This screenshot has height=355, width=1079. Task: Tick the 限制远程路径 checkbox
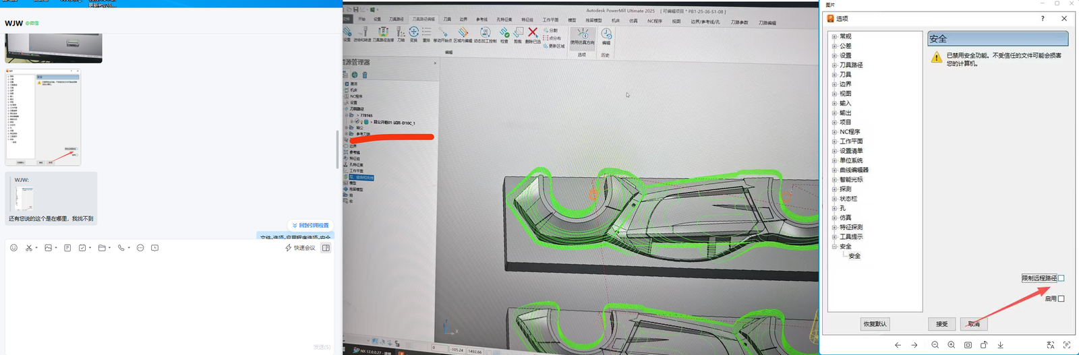pyautogui.click(x=1061, y=278)
